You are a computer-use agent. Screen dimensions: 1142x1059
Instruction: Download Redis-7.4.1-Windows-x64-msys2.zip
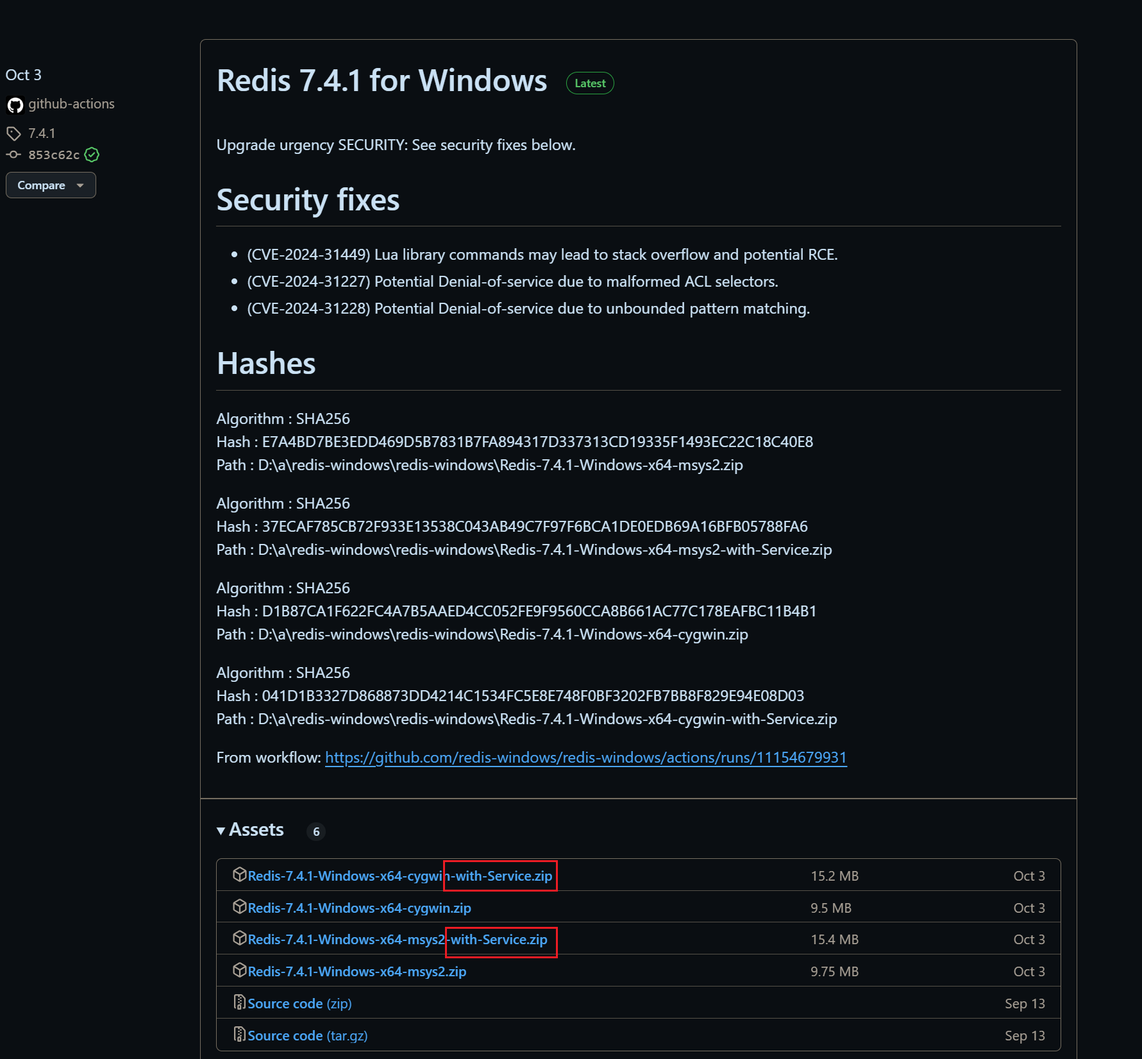[x=357, y=972]
